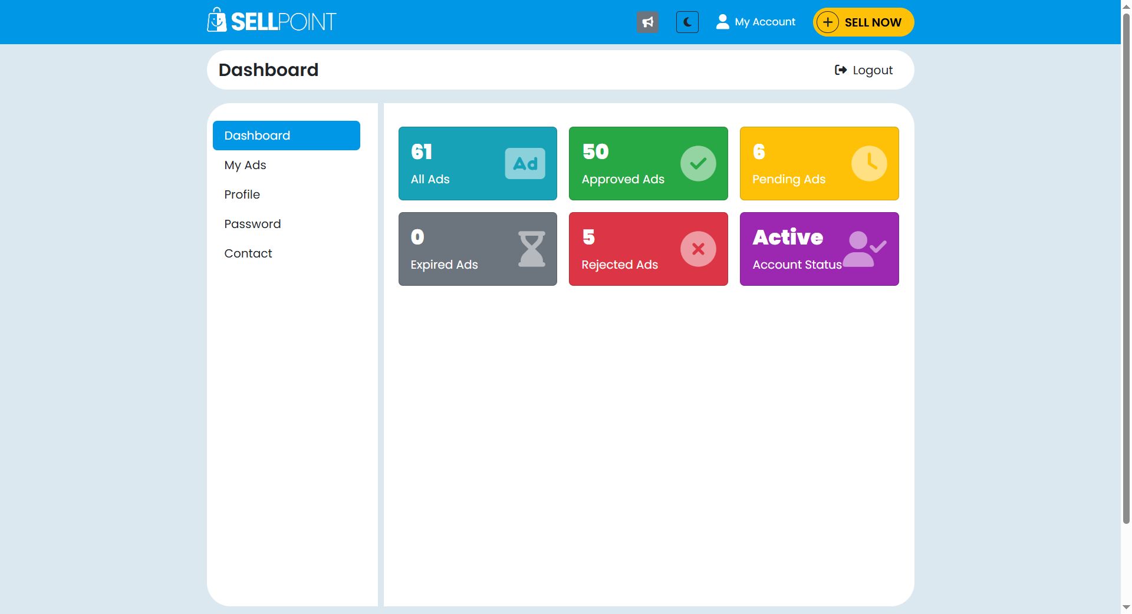Click the 'Active' account status value
The height and width of the screenshot is (614, 1132).
point(788,237)
